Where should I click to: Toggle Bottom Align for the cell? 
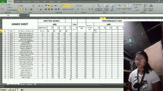click(52, 6)
